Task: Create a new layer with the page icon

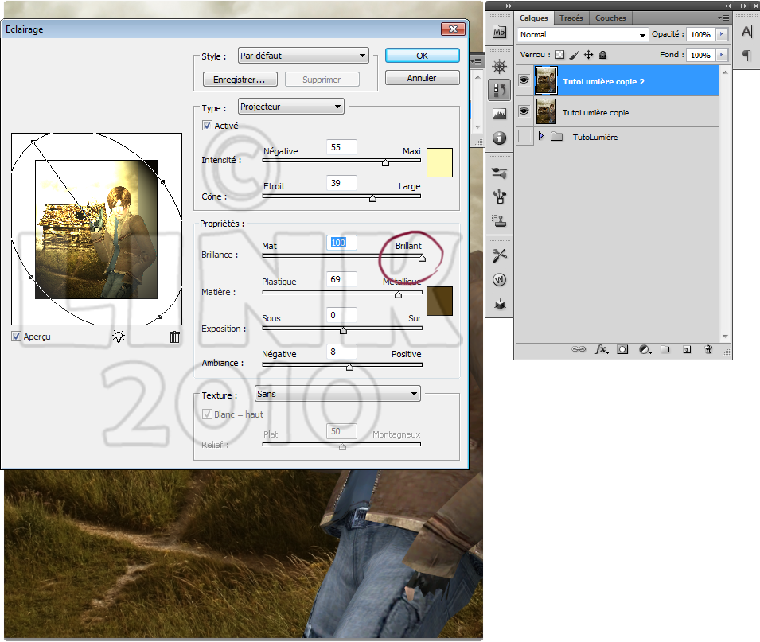Action: [685, 349]
